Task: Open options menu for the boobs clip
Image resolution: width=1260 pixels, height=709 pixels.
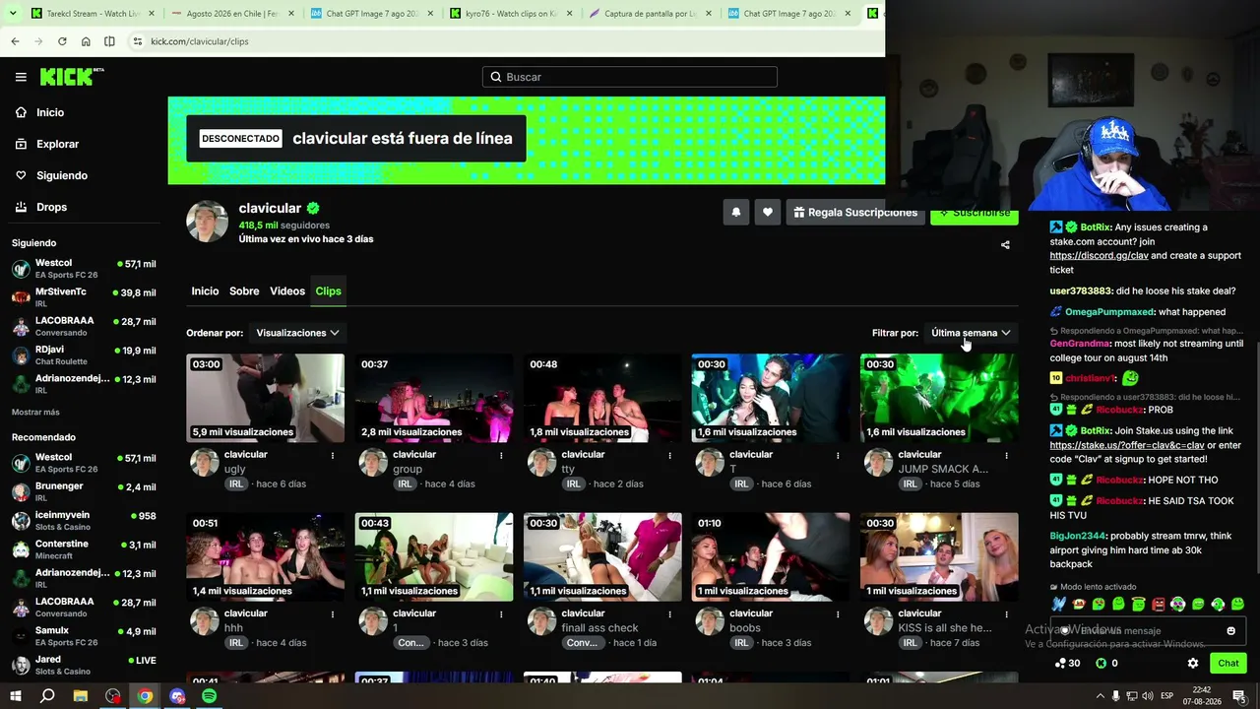Action: (x=838, y=614)
